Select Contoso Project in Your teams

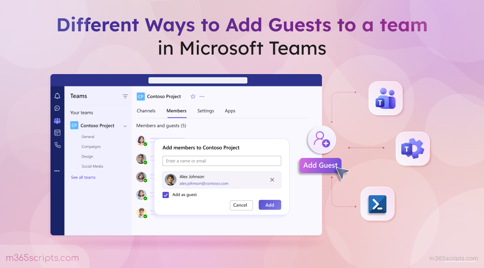coord(98,126)
